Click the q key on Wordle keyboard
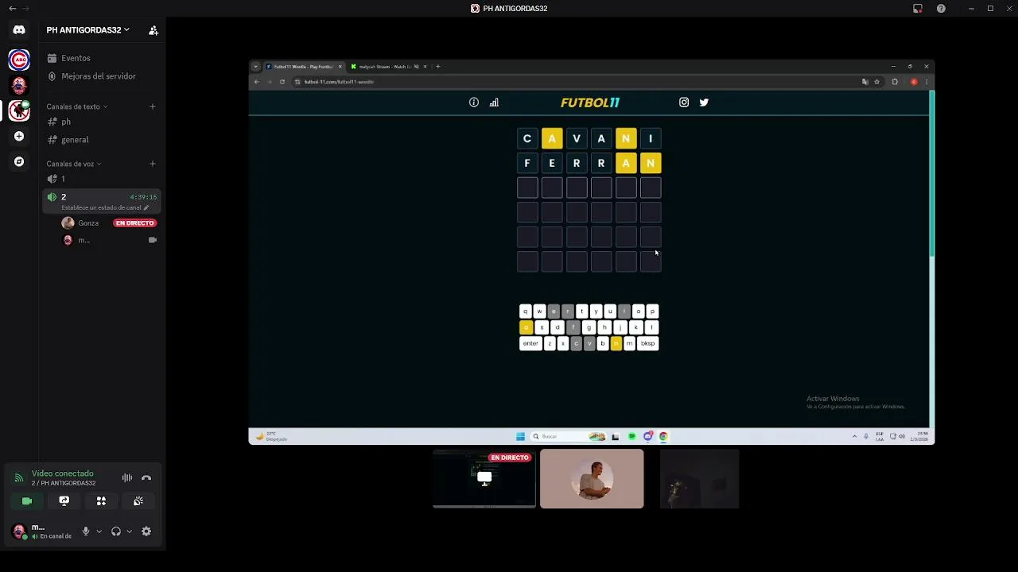1018x572 pixels. click(525, 311)
